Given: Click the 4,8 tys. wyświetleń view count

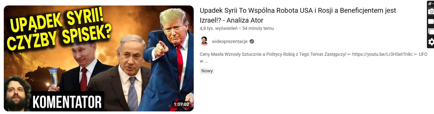Looking at the screenshot, I should tap(219, 28).
